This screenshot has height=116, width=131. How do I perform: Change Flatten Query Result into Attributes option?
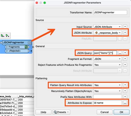(x=108, y=85)
